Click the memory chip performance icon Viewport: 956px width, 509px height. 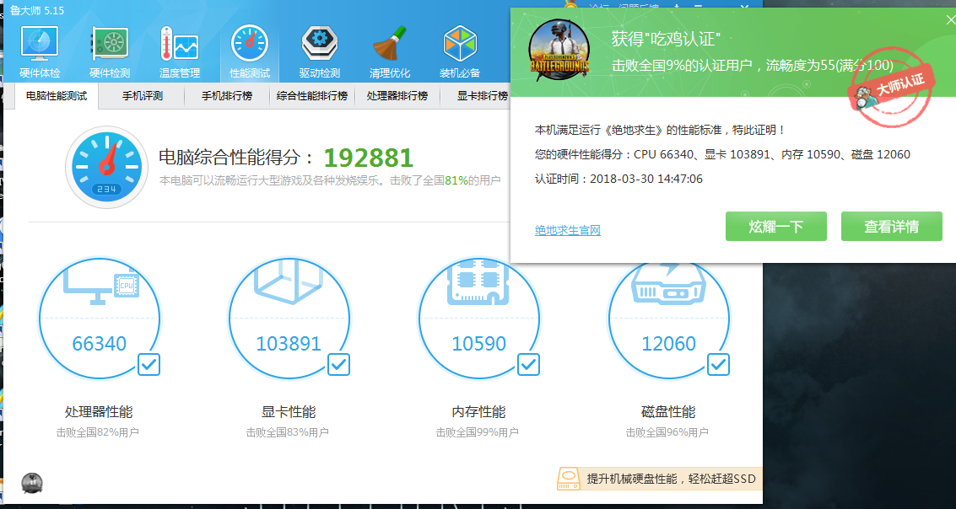tap(478, 283)
